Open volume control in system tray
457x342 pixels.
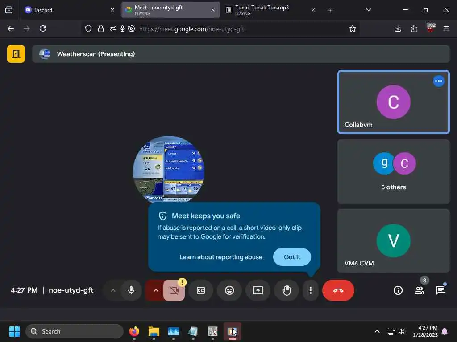[x=402, y=331]
